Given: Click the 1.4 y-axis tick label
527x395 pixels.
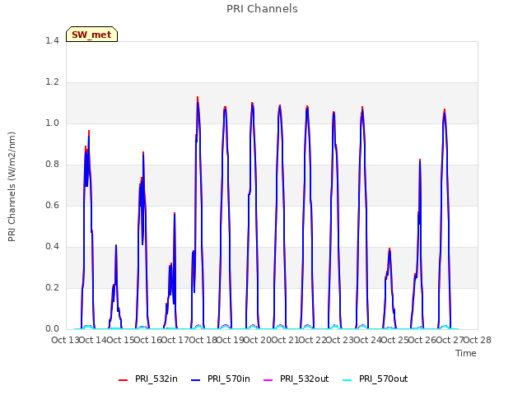Looking at the screenshot, I should (52, 40).
